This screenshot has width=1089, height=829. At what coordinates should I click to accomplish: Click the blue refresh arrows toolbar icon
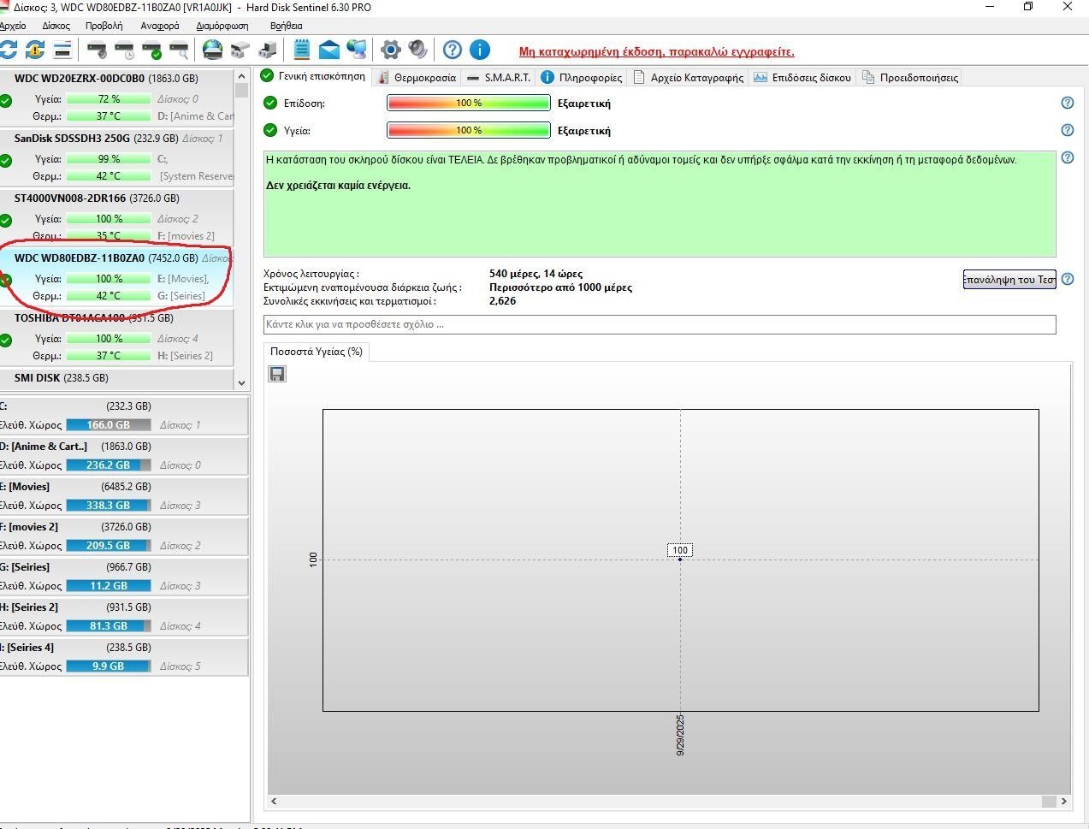coord(8,50)
